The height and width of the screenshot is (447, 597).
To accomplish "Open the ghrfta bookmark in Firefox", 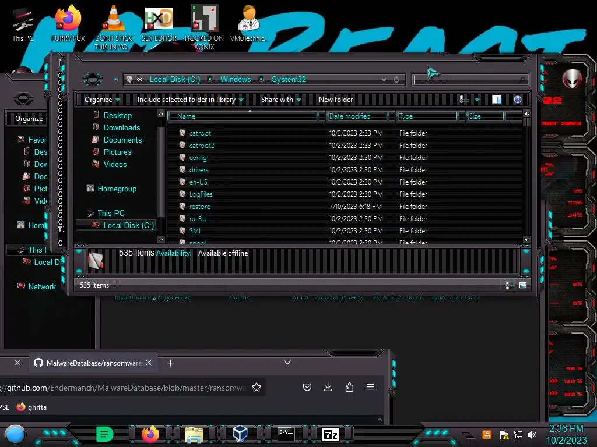I will (31, 407).
